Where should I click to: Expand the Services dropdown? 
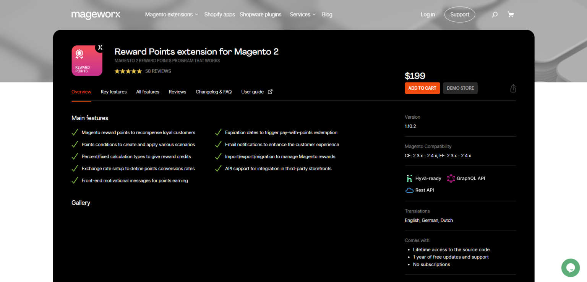click(x=303, y=15)
